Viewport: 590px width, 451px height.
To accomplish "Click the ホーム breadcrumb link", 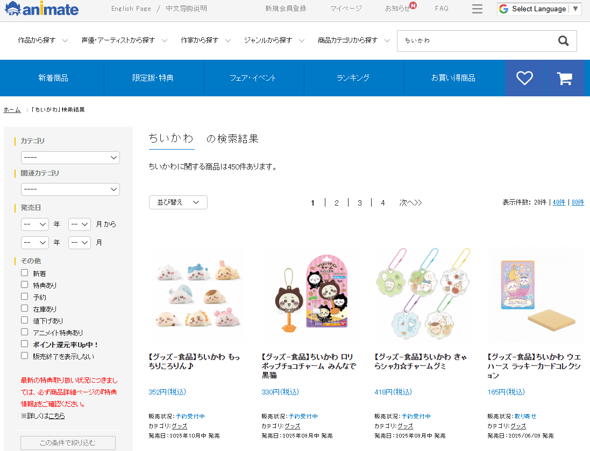I will pyautogui.click(x=12, y=110).
